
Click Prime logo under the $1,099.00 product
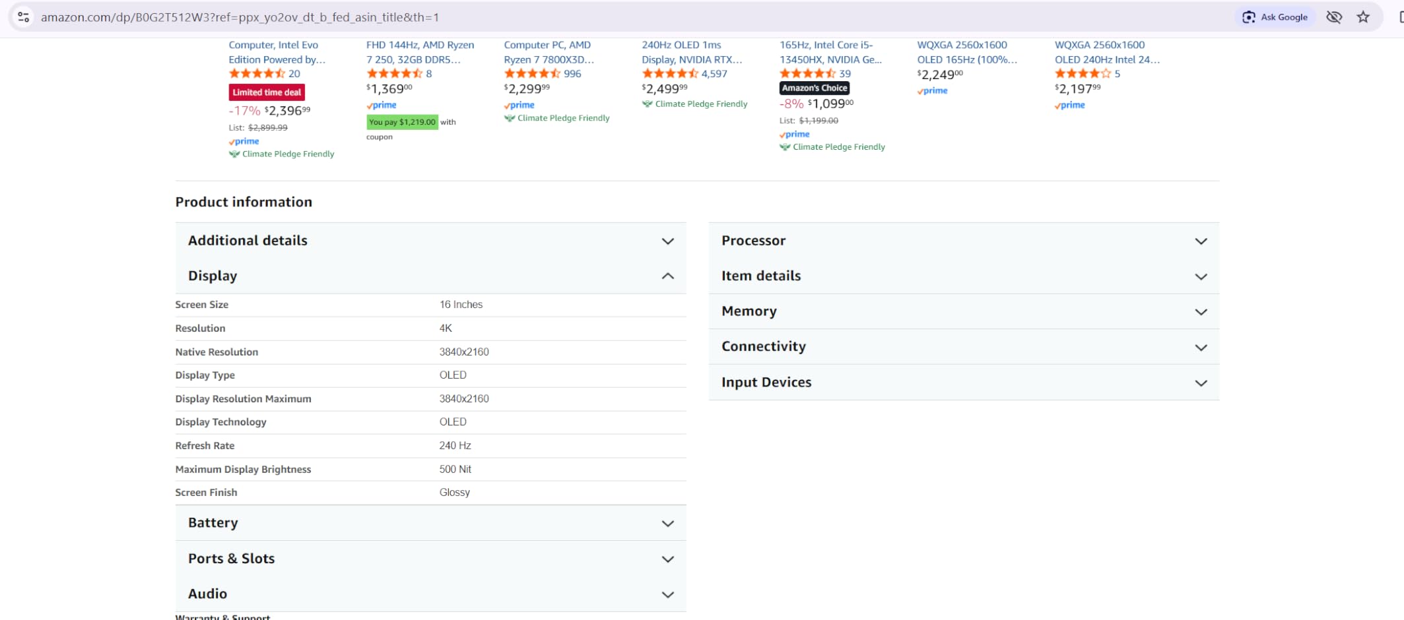(795, 135)
